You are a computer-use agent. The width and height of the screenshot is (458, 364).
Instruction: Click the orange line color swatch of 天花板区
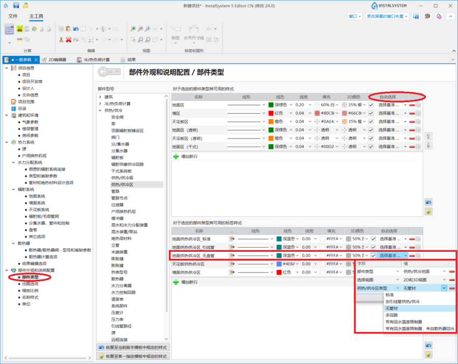pyautogui.click(x=271, y=121)
